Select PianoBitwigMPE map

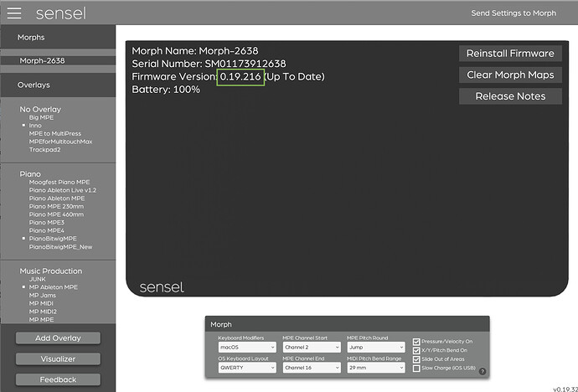[53, 239]
